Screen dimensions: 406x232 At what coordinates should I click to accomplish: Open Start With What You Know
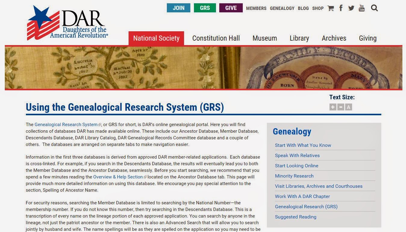point(303,145)
